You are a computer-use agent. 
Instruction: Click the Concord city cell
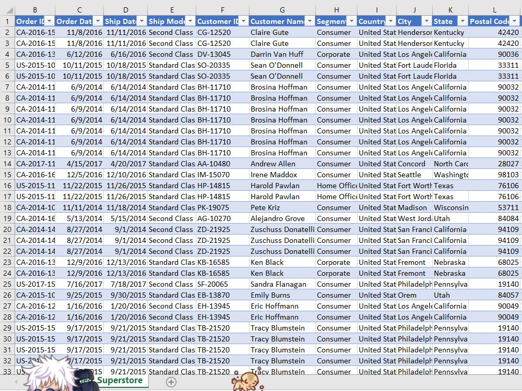point(414,164)
